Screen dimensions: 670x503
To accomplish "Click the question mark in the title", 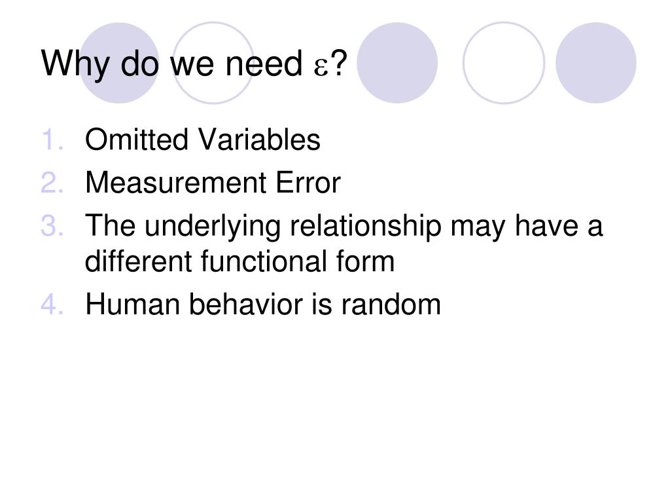I will coord(339,64).
